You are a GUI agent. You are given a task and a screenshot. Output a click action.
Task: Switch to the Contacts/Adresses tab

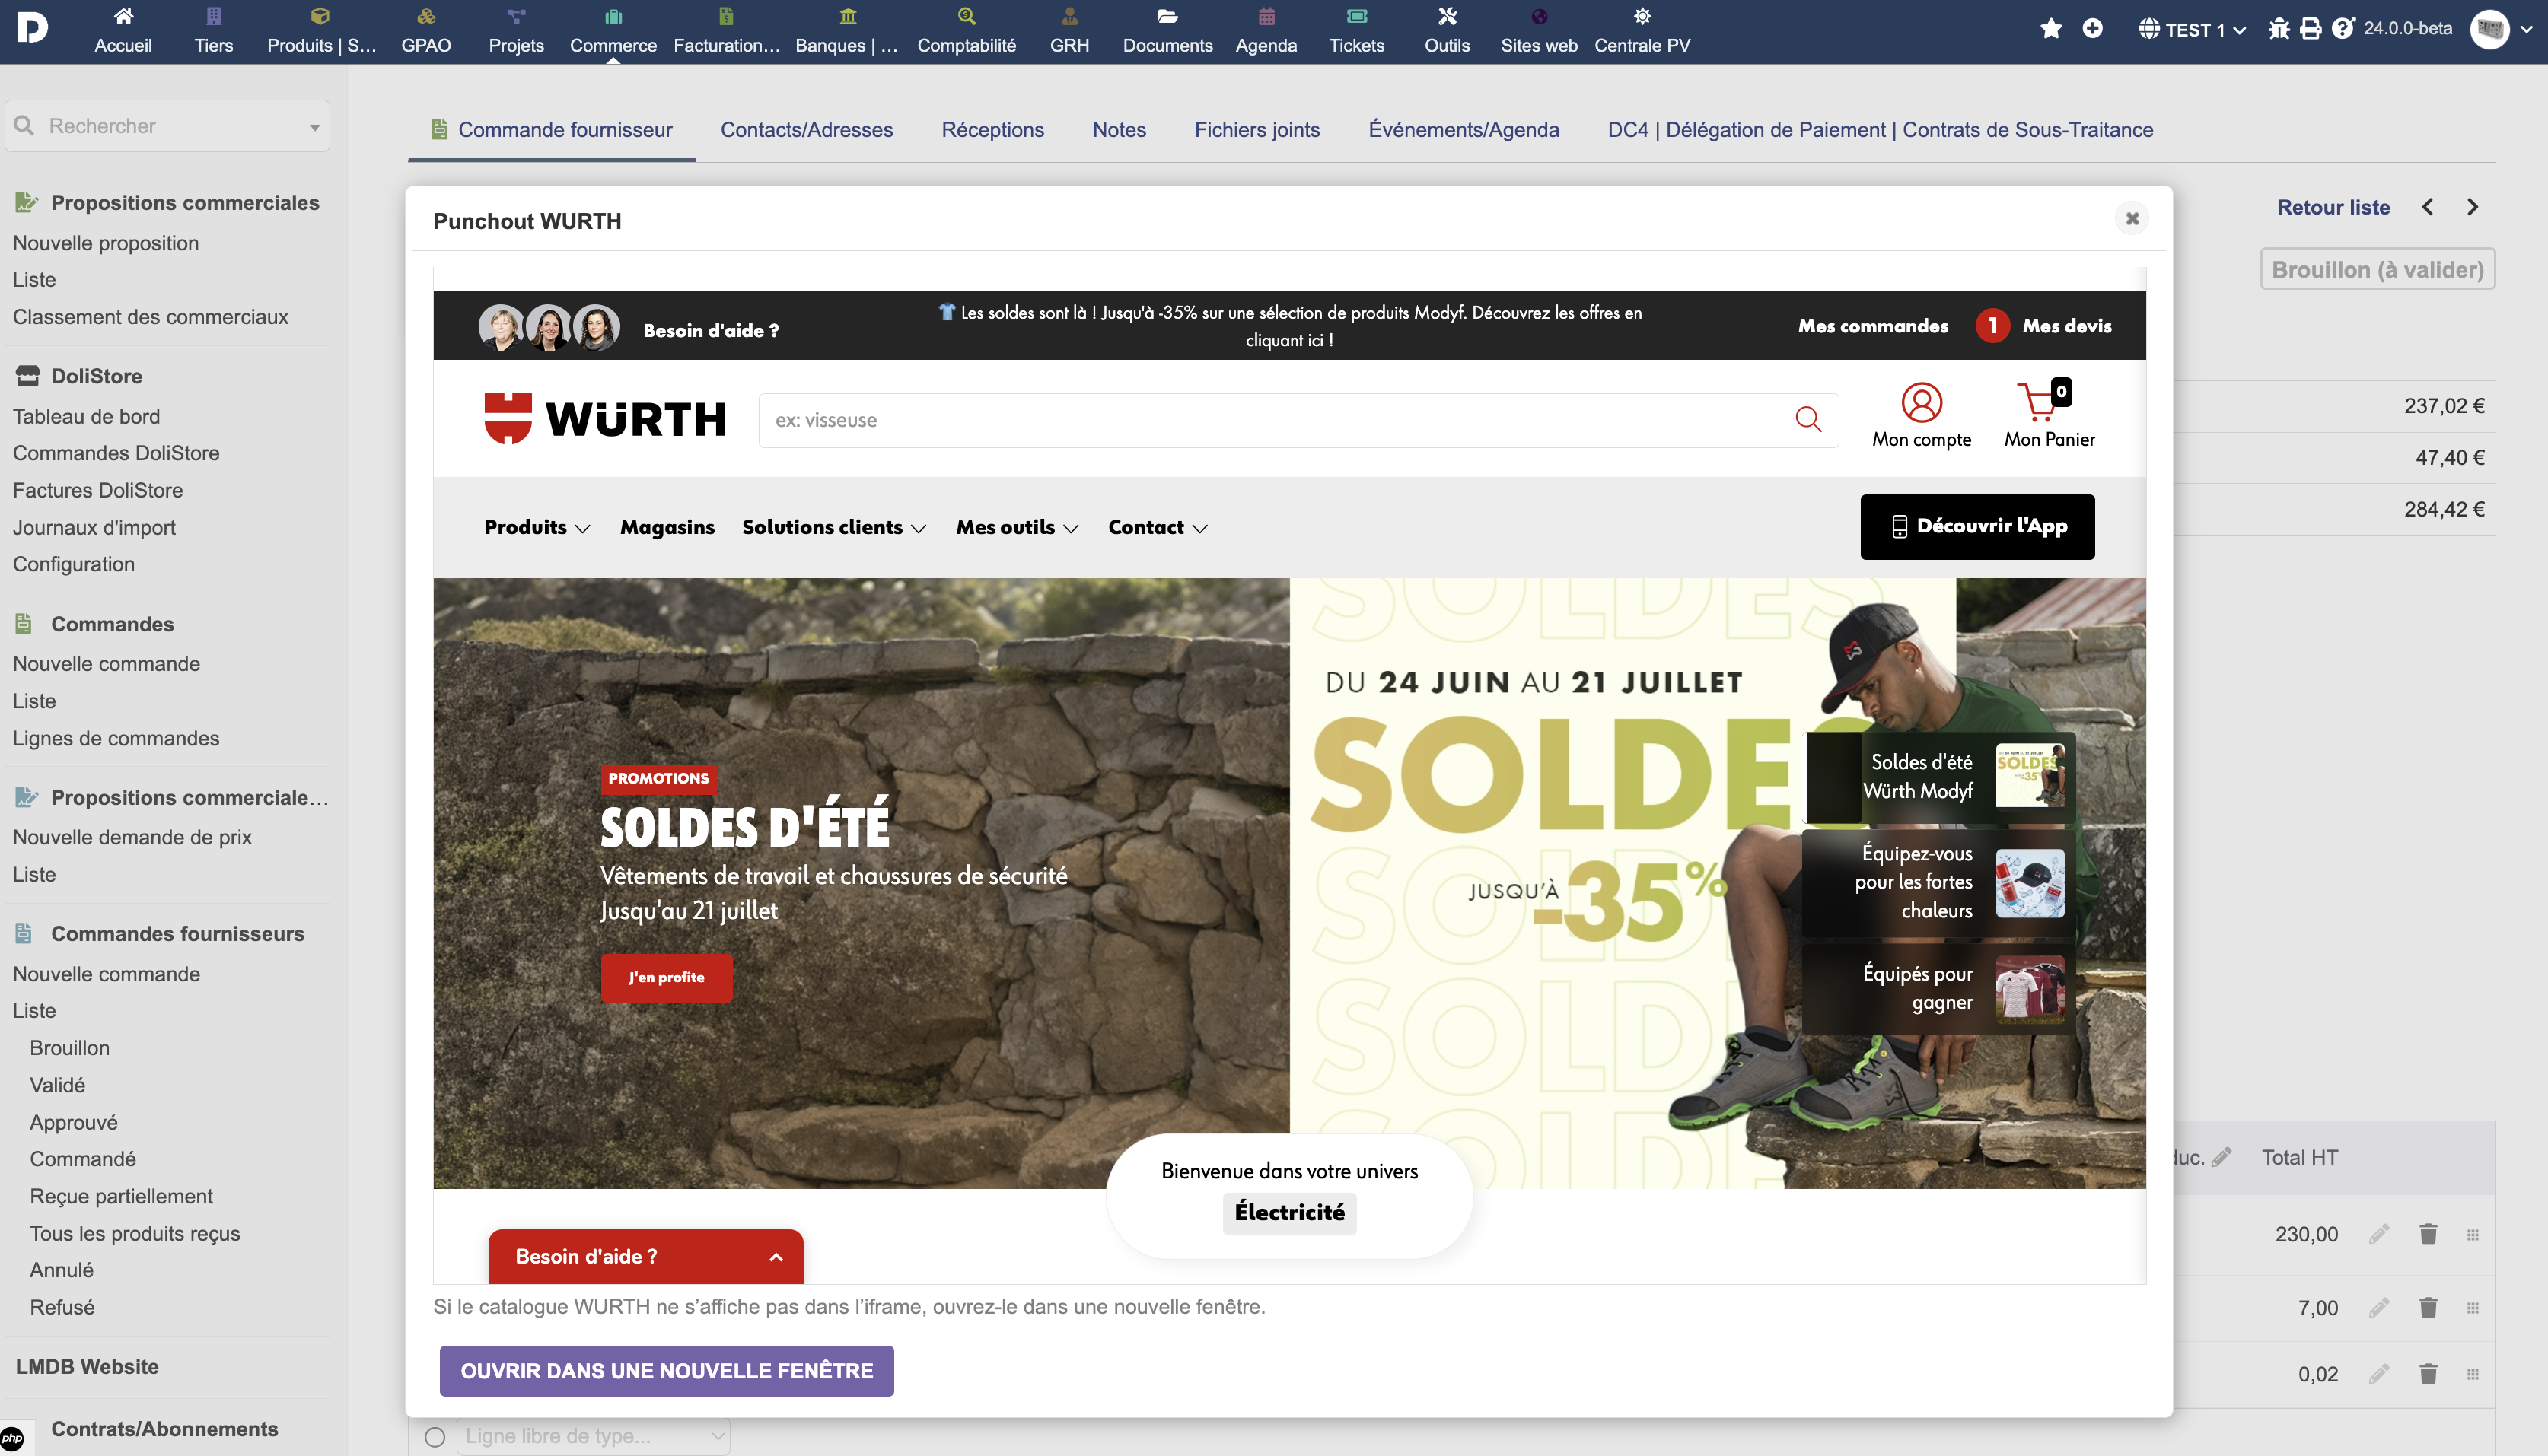click(x=806, y=130)
